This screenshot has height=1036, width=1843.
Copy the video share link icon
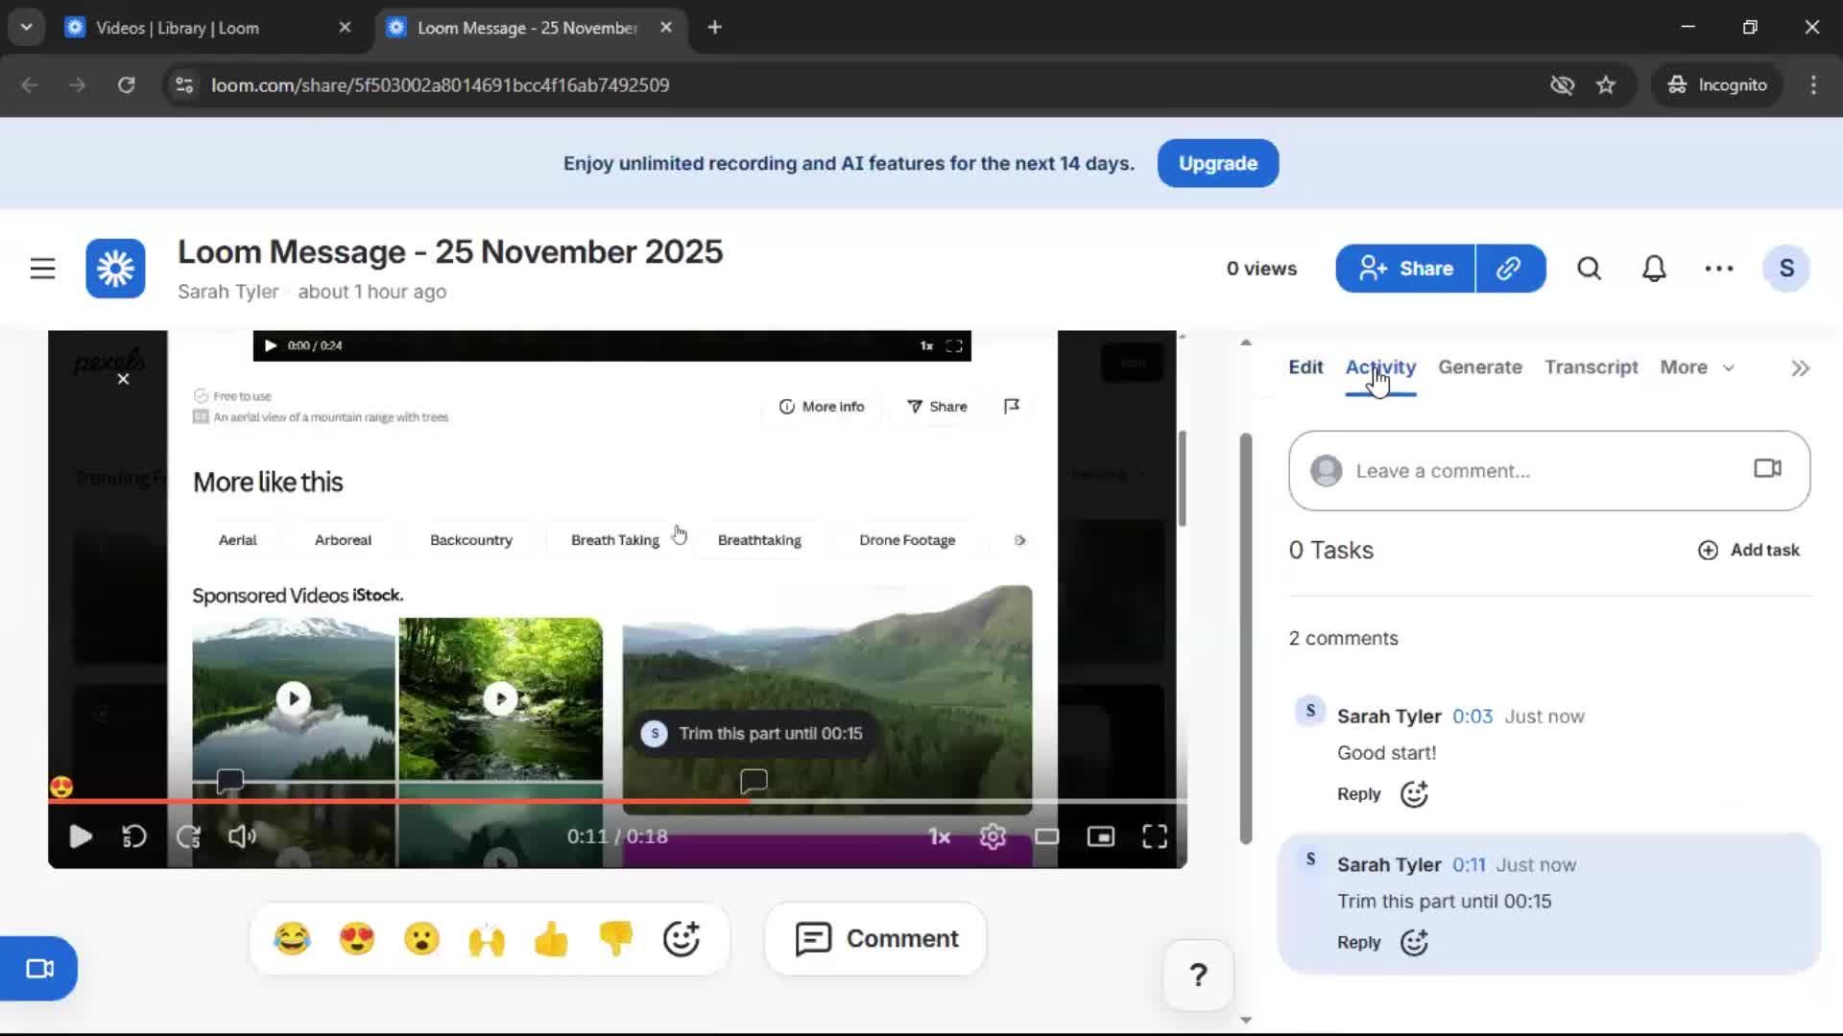pyautogui.click(x=1509, y=269)
